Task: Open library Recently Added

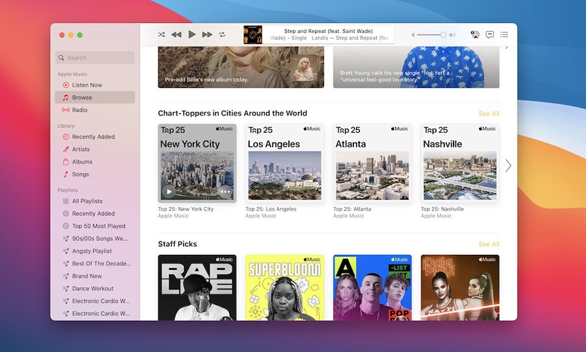Action: pyautogui.click(x=95, y=136)
